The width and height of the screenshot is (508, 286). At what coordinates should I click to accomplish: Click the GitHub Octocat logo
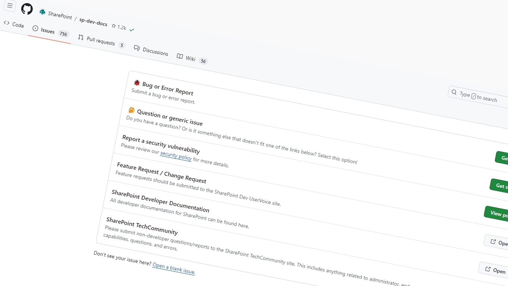point(27,9)
